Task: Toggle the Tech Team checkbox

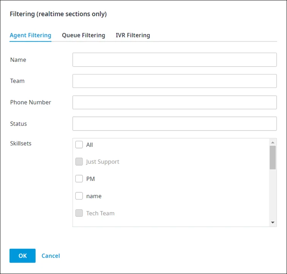Action: tap(79, 213)
